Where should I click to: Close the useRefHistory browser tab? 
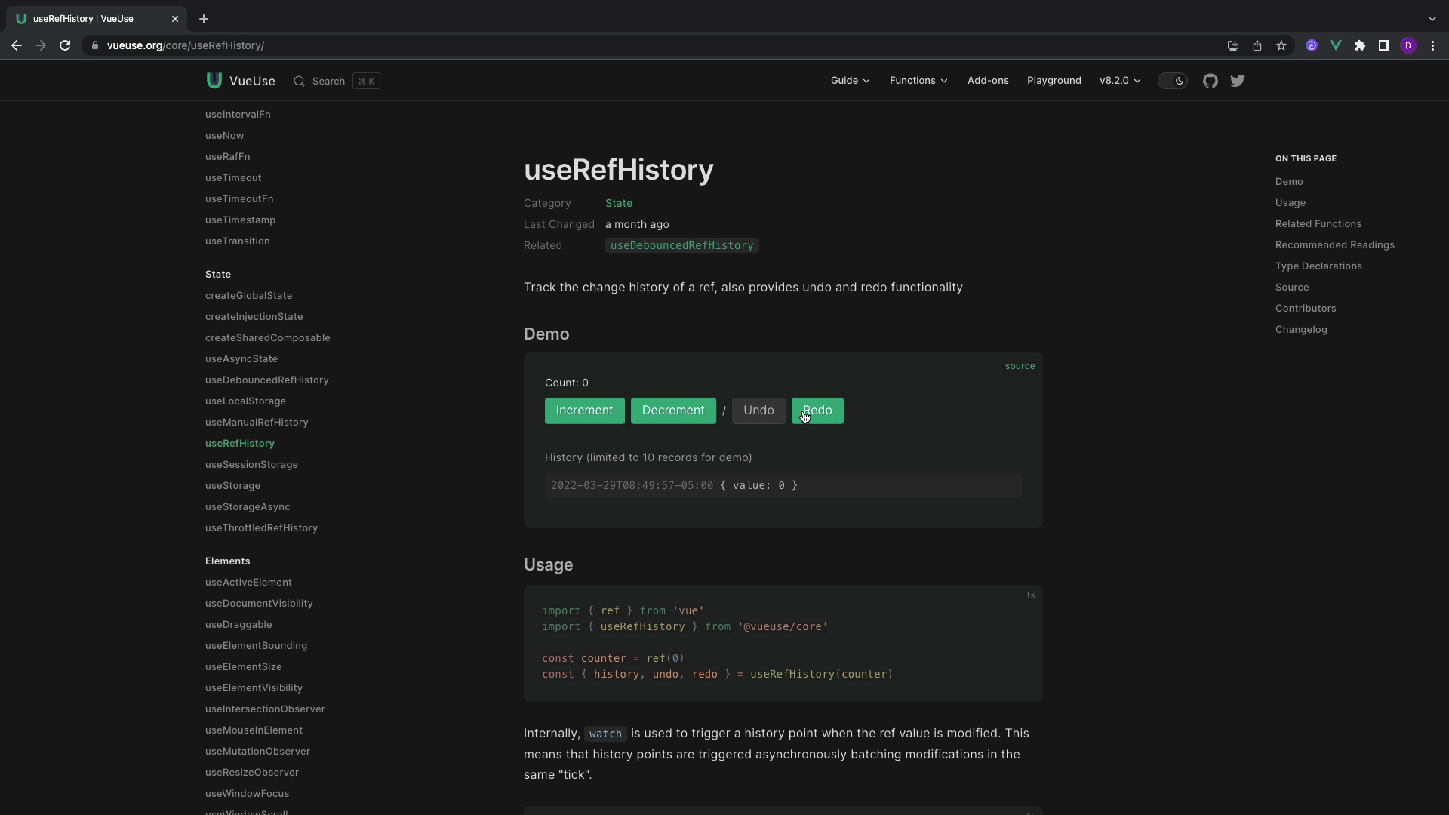pos(175,19)
